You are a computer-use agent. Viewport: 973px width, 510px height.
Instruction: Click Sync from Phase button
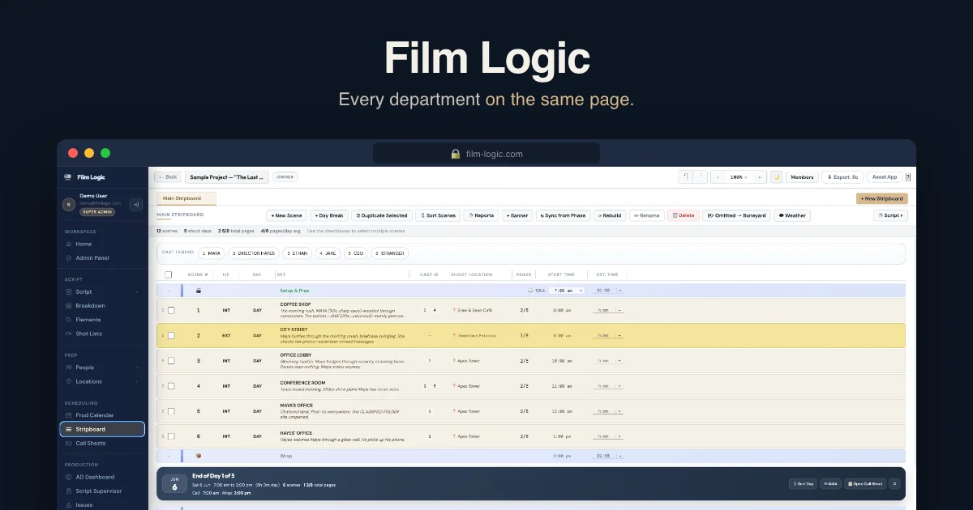[563, 215]
